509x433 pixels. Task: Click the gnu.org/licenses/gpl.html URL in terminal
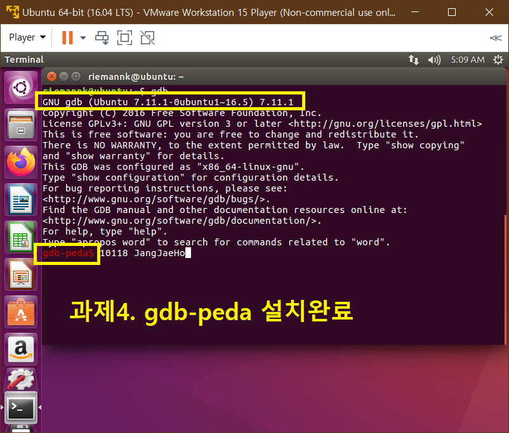pyautogui.click(x=385, y=124)
